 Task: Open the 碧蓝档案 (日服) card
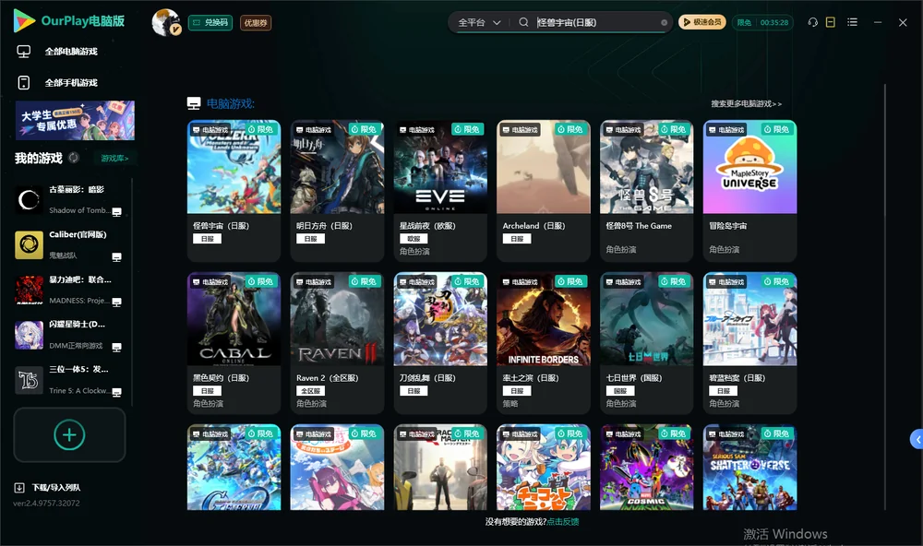pos(749,343)
